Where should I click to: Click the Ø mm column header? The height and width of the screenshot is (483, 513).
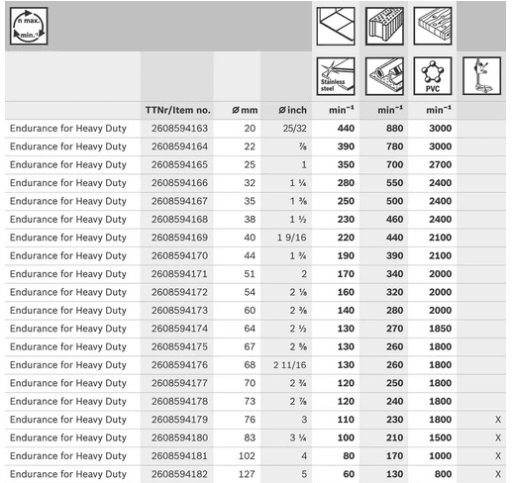(x=245, y=110)
